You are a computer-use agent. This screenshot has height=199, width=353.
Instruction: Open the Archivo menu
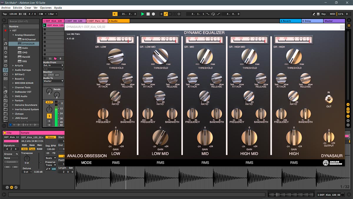coord(6,8)
